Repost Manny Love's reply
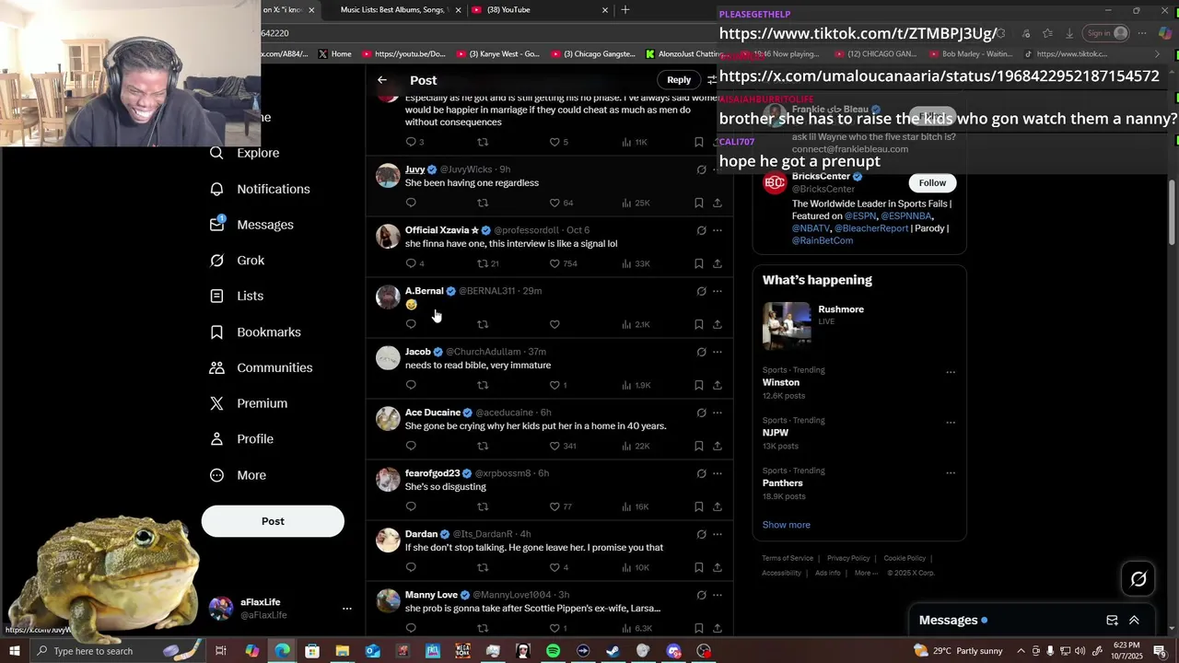This screenshot has height=663, width=1179. [x=483, y=628]
